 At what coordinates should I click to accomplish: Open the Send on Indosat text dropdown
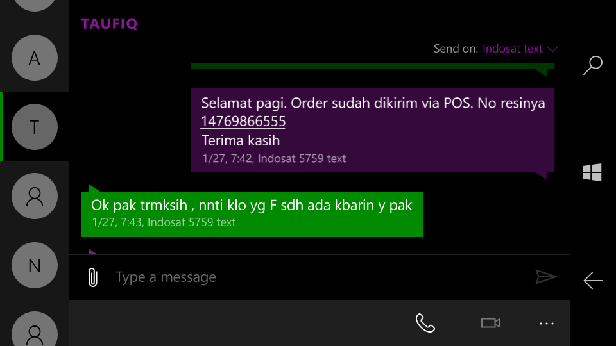[520, 49]
